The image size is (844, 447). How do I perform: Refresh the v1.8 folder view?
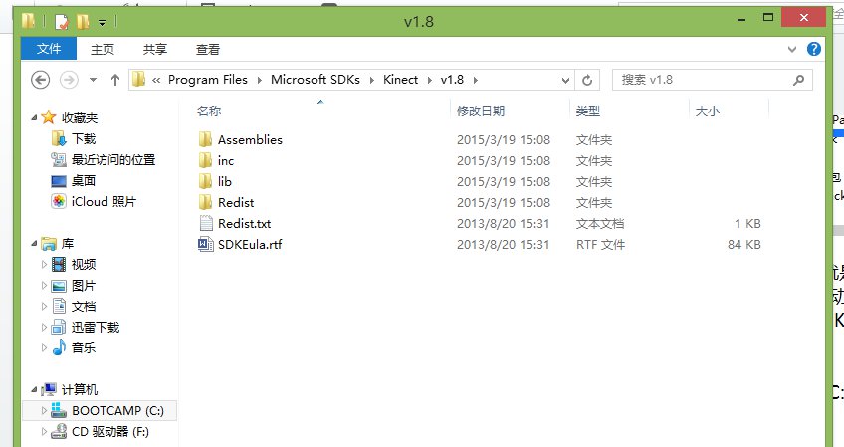coord(587,81)
